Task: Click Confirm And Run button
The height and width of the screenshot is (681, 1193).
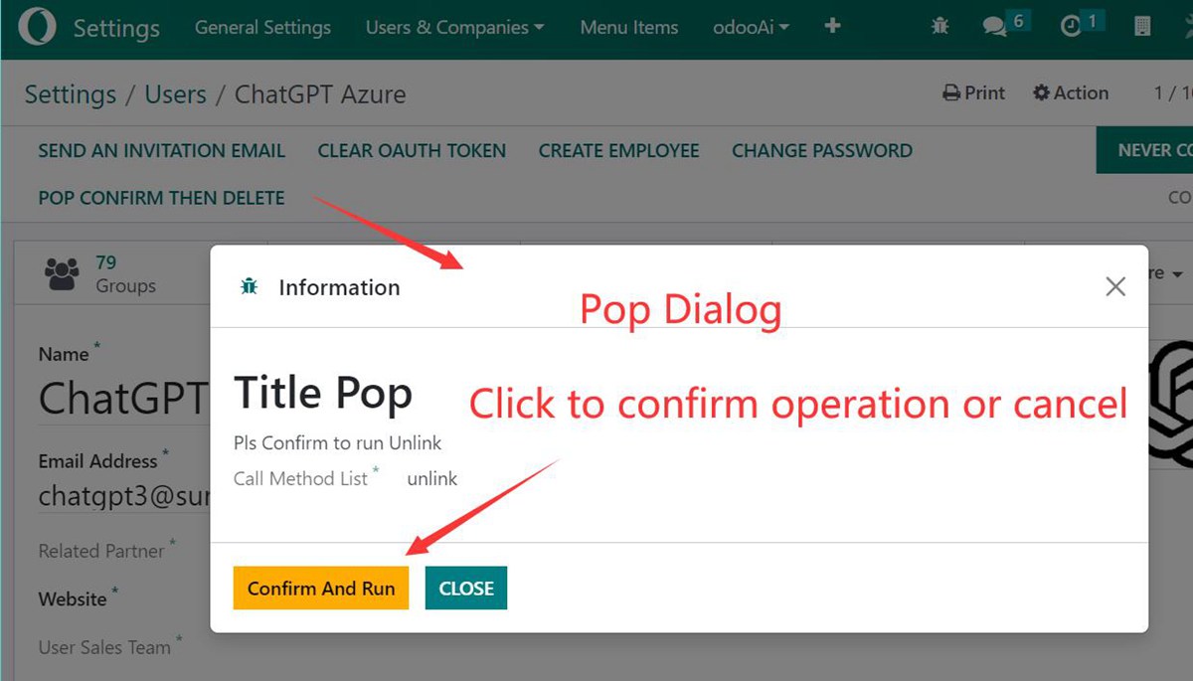Action: pos(321,588)
